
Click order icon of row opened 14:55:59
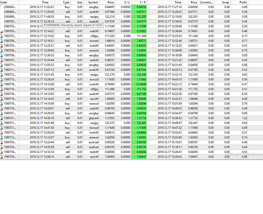click(x=2, y=147)
